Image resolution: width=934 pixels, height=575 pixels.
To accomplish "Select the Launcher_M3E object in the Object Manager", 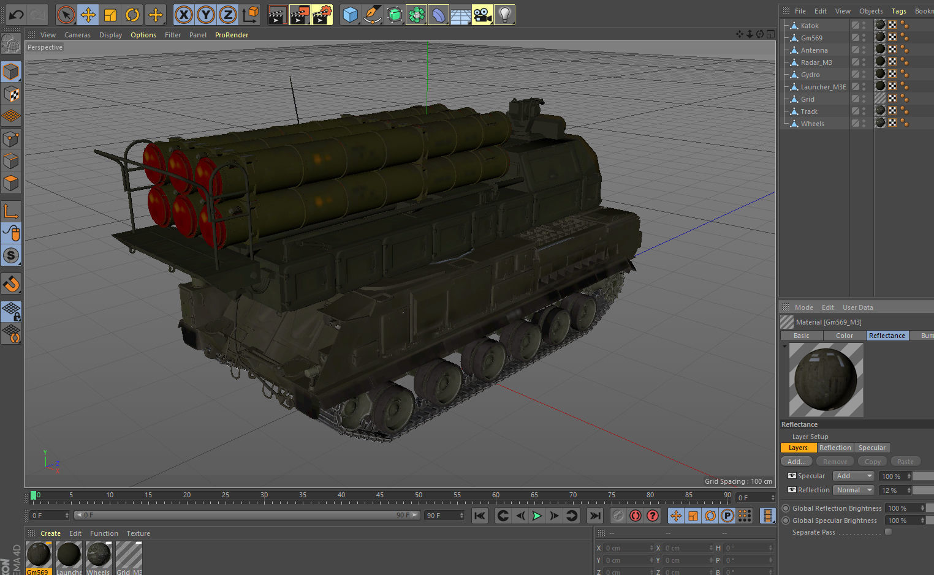I will click(x=823, y=87).
